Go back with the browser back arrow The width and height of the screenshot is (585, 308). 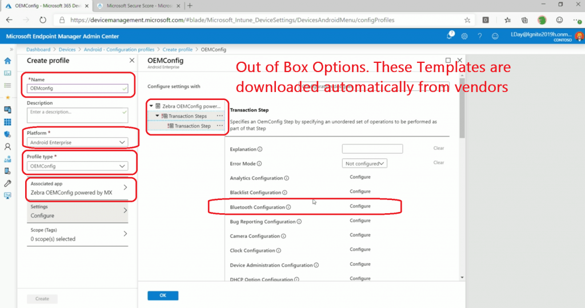point(9,20)
